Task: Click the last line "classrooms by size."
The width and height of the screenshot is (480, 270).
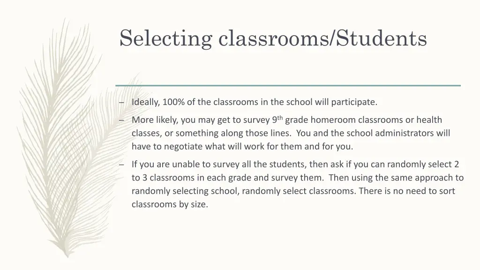Action: (169, 204)
